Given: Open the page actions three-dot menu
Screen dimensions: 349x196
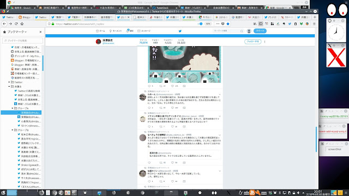Looking at the screenshot, I should click(x=218, y=24).
